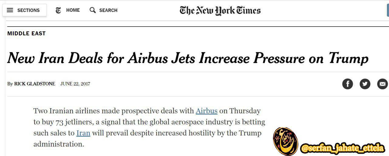Open the Sections hamburger menu icon
The width and height of the screenshot is (389, 156).
pyautogui.click(x=10, y=10)
